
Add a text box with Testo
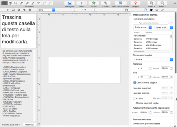82,3
